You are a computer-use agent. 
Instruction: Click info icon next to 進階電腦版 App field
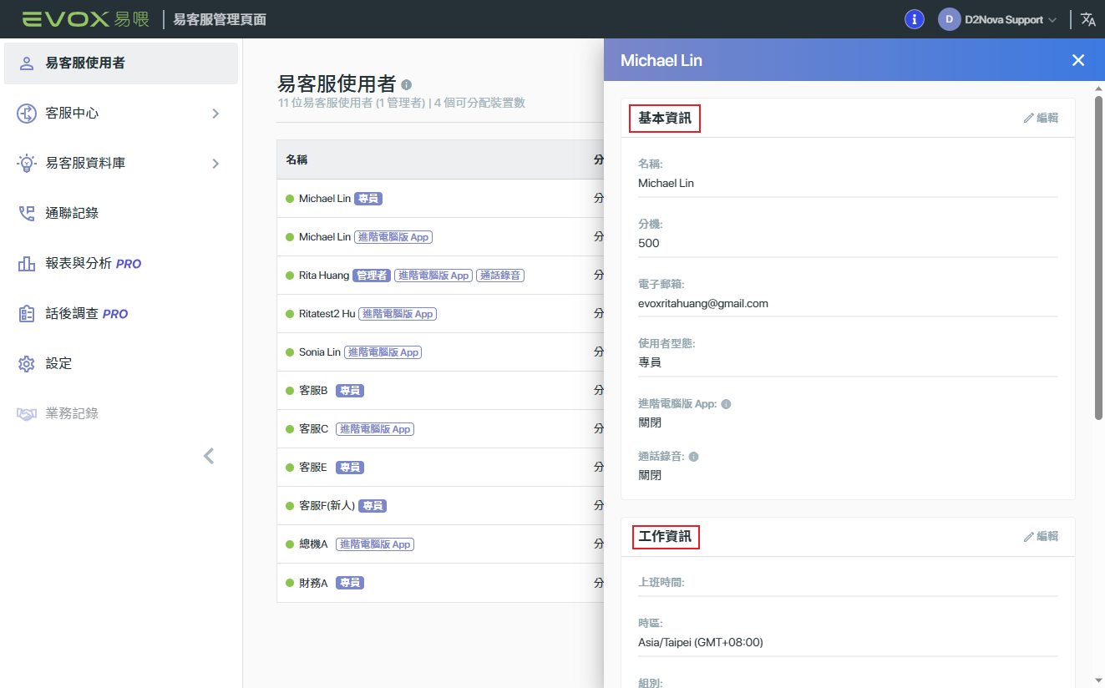click(x=726, y=404)
